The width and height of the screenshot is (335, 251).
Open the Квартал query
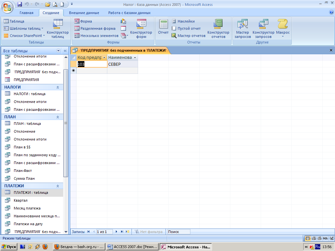tap(32, 200)
